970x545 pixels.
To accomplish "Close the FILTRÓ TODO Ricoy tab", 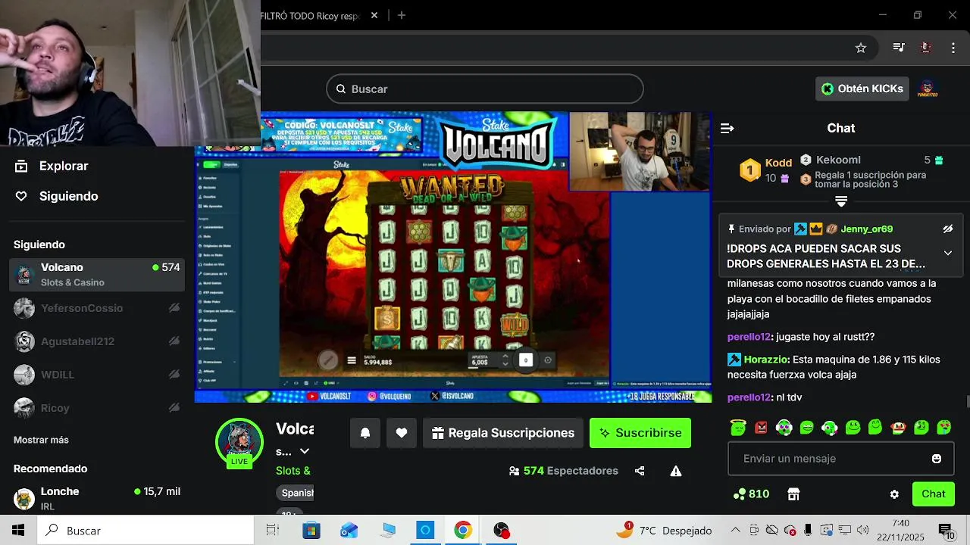I will tap(374, 15).
